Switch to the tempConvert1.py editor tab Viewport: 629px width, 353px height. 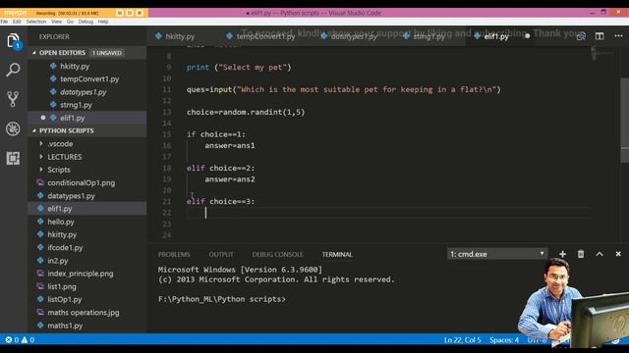[x=265, y=36]
